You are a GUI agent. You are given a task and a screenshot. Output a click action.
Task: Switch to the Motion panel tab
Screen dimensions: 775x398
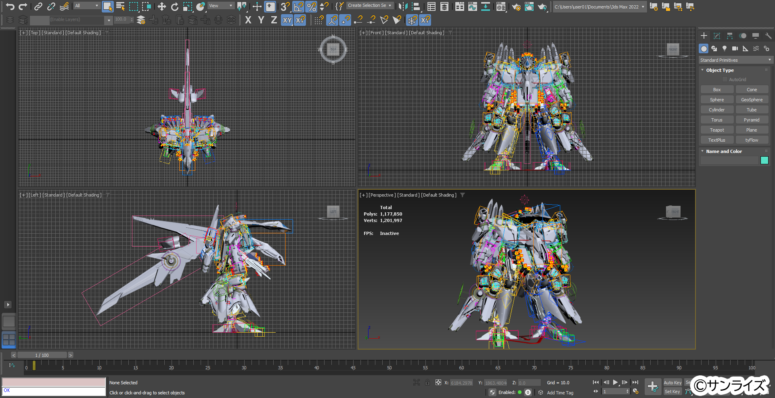(x=743, y=36)
